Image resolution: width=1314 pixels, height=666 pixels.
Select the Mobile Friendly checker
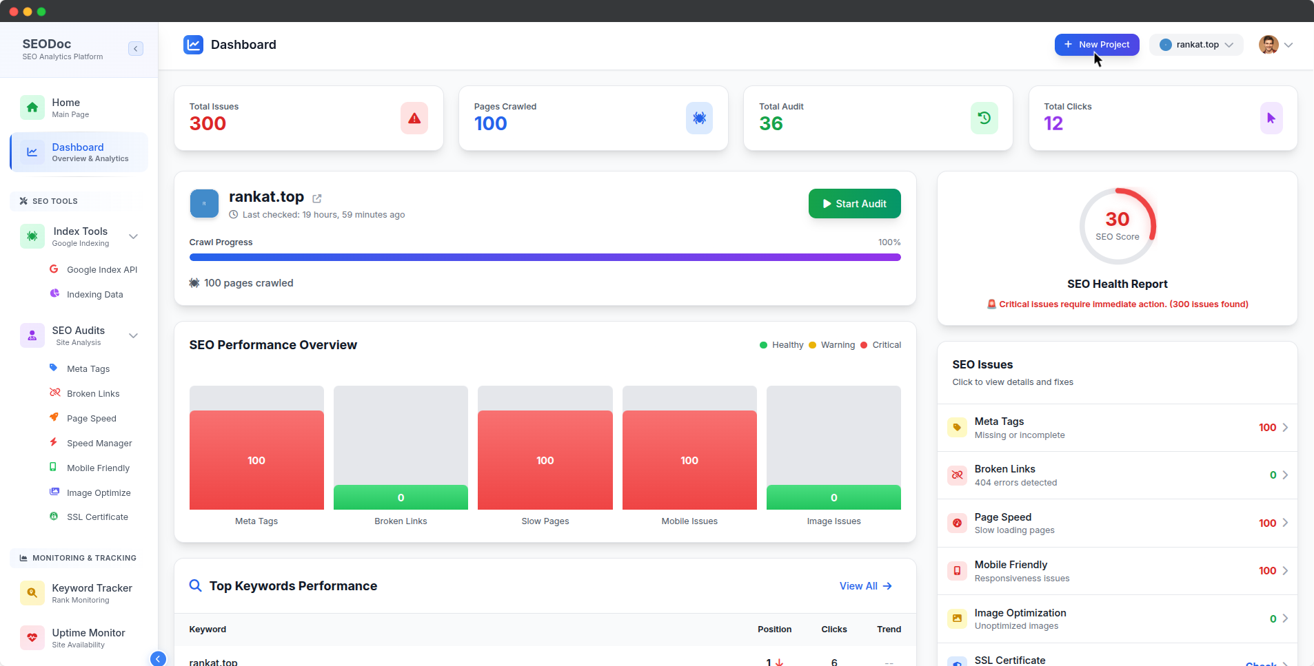pos(97,468)
